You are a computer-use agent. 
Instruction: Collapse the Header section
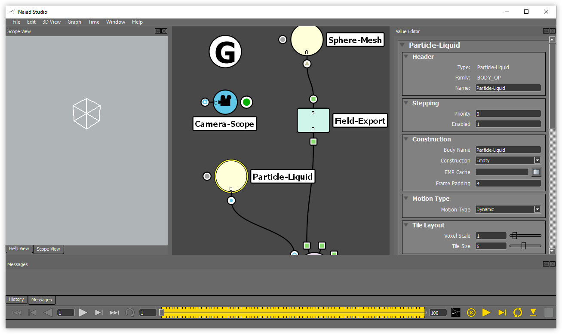click(406, 57)
